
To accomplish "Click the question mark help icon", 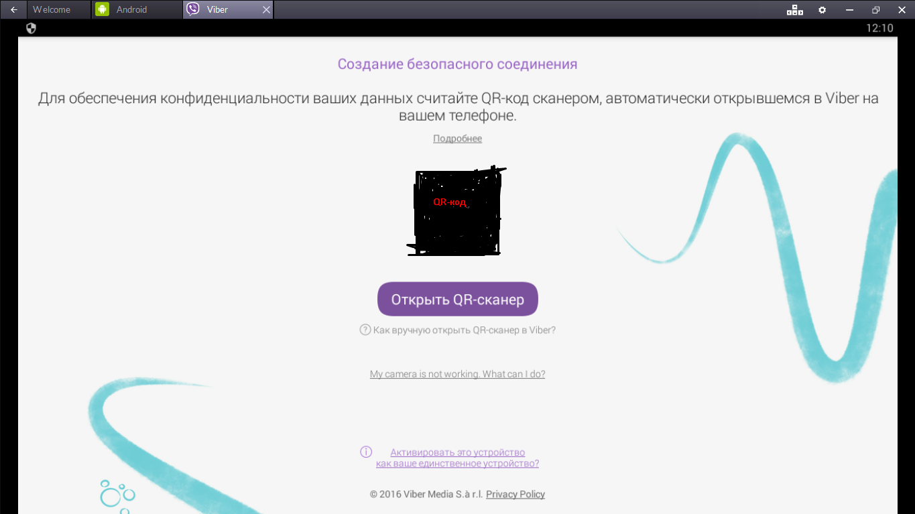I will click(365, 330).
